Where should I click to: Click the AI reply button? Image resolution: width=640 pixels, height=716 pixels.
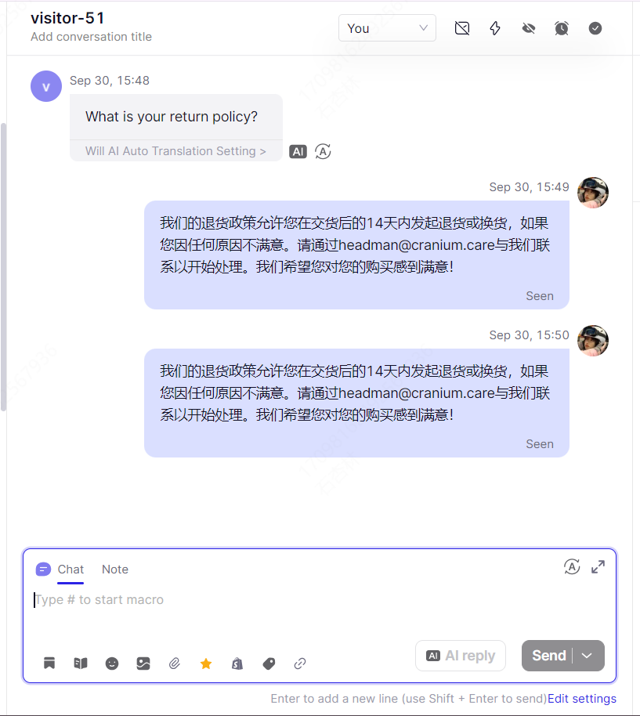[461, 656]
